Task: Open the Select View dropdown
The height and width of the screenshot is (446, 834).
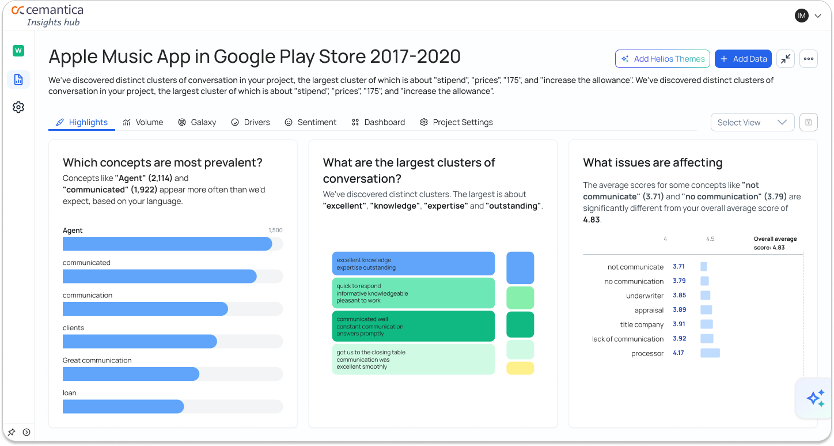Action: pos(753,122)
